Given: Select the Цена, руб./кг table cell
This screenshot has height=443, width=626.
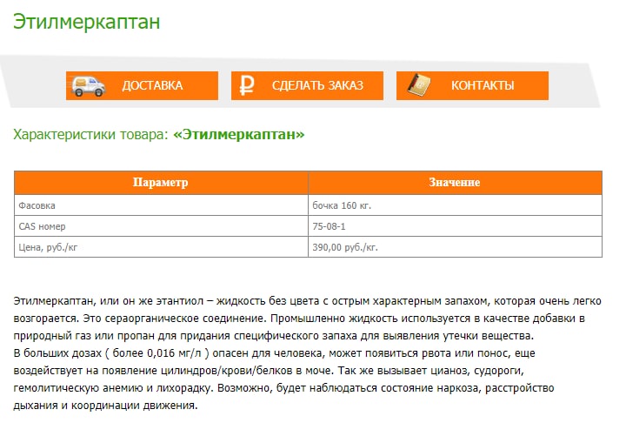Looking at the screenshot, I should [x=161, y=247].
